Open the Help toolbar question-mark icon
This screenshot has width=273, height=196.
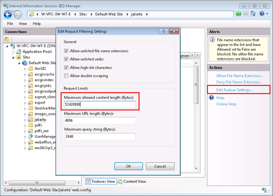[262, 13]
